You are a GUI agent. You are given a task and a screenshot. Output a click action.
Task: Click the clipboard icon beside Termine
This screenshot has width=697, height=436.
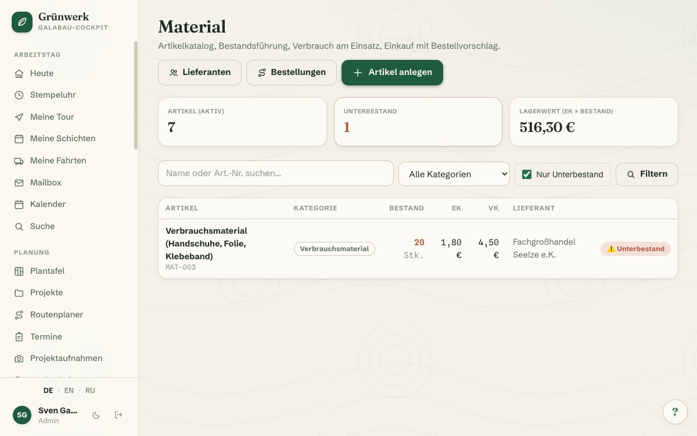19,337
